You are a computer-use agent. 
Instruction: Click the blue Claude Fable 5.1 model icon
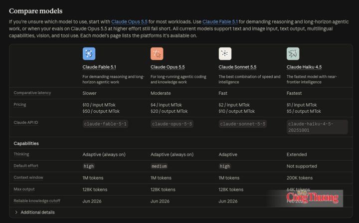coord(89,54)
